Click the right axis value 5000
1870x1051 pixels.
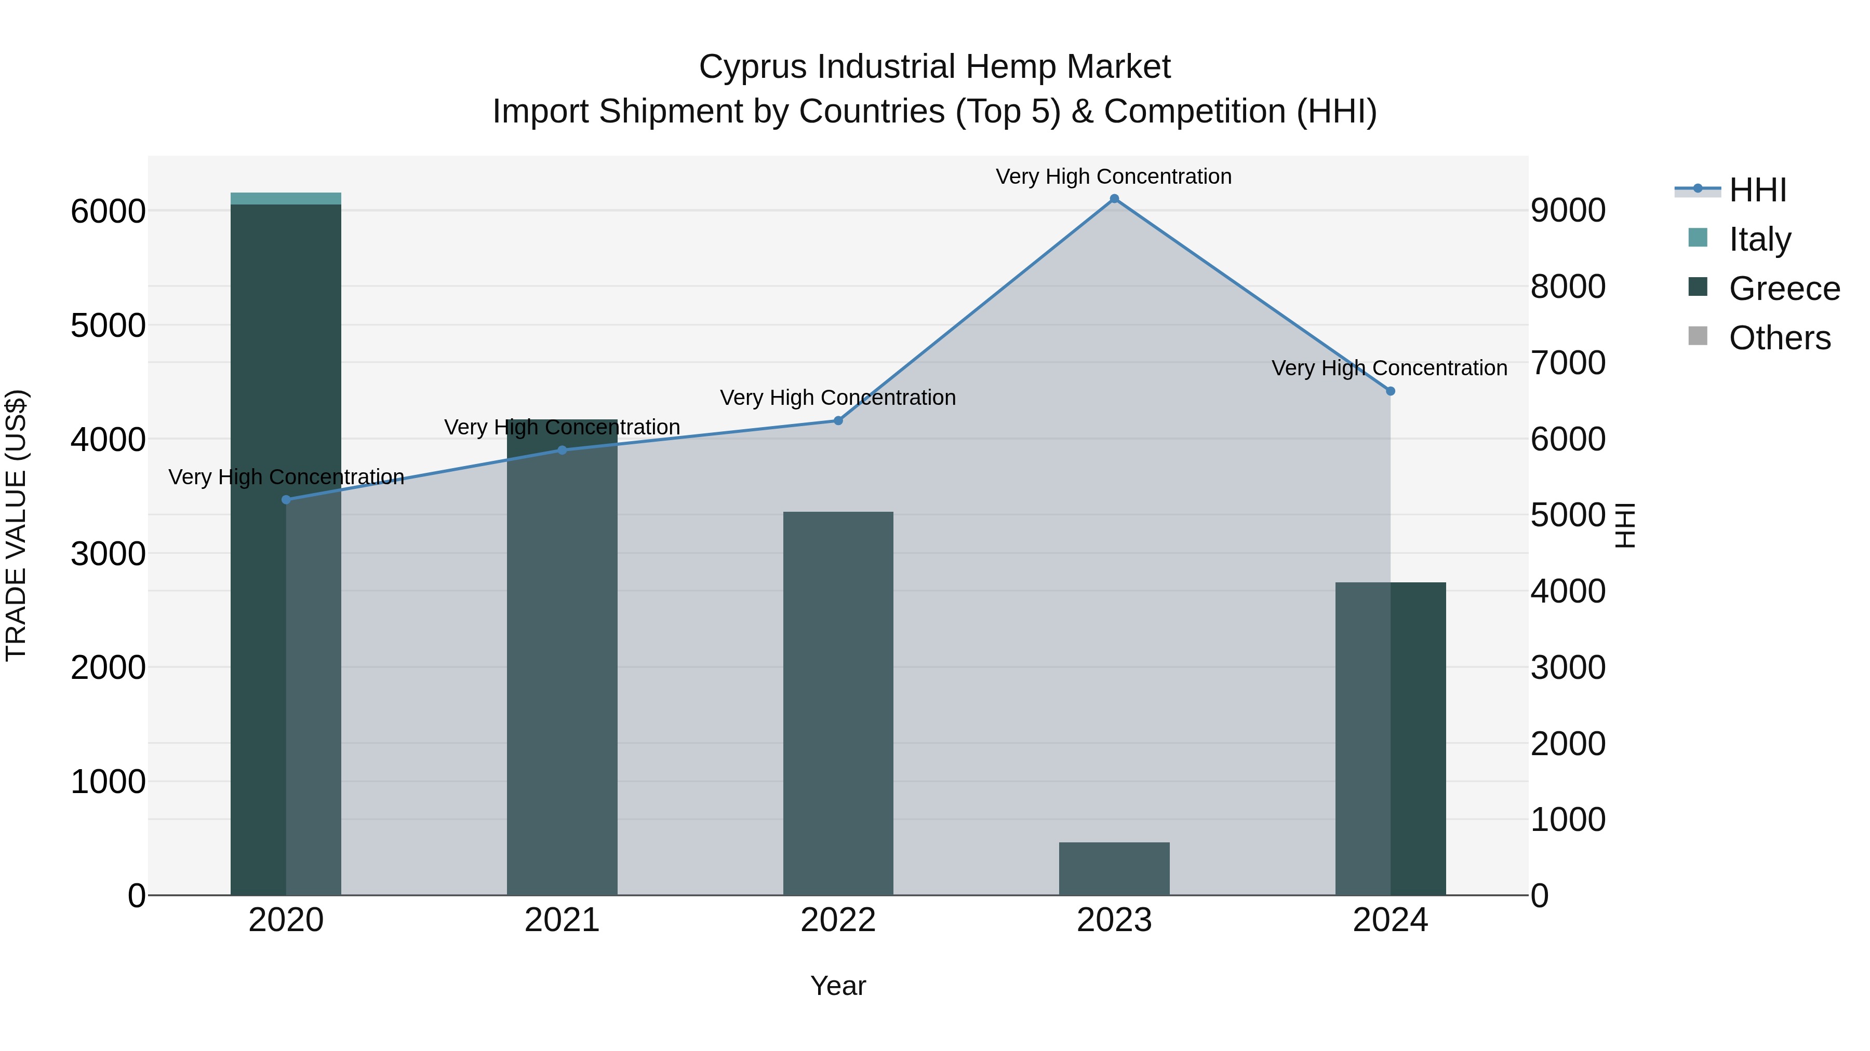click(x=1568, y=515)
